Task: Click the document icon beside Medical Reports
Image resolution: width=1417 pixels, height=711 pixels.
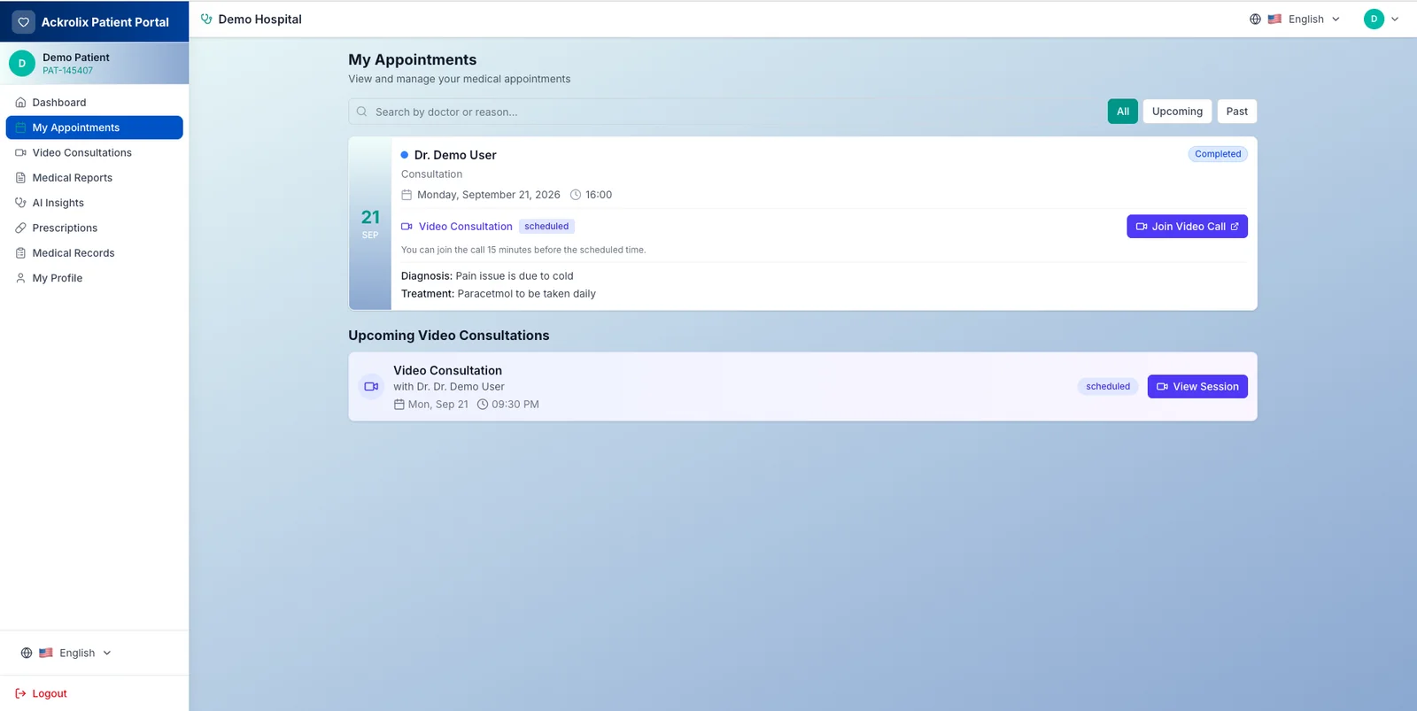Action: [20, 178]
